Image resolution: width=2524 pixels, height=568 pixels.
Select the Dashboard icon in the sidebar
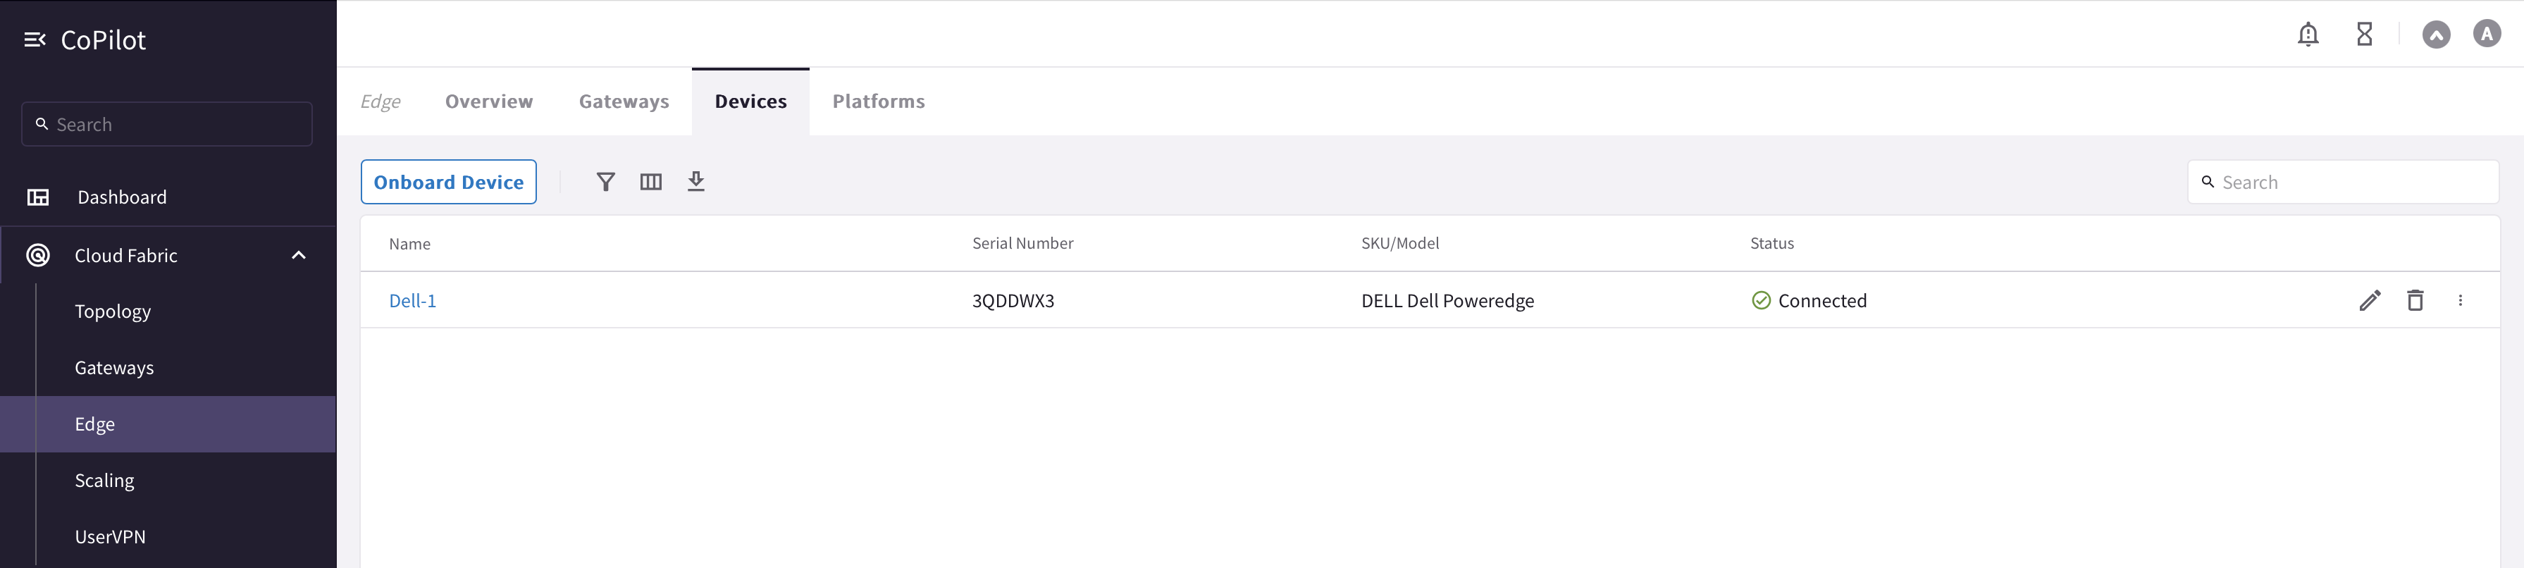click(38, 197)
